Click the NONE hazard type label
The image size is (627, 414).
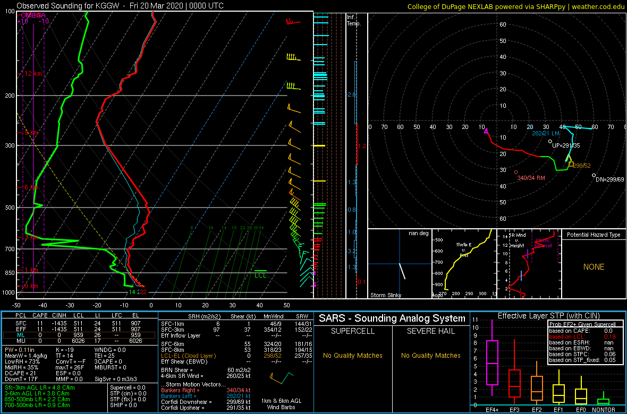[594, 267]
